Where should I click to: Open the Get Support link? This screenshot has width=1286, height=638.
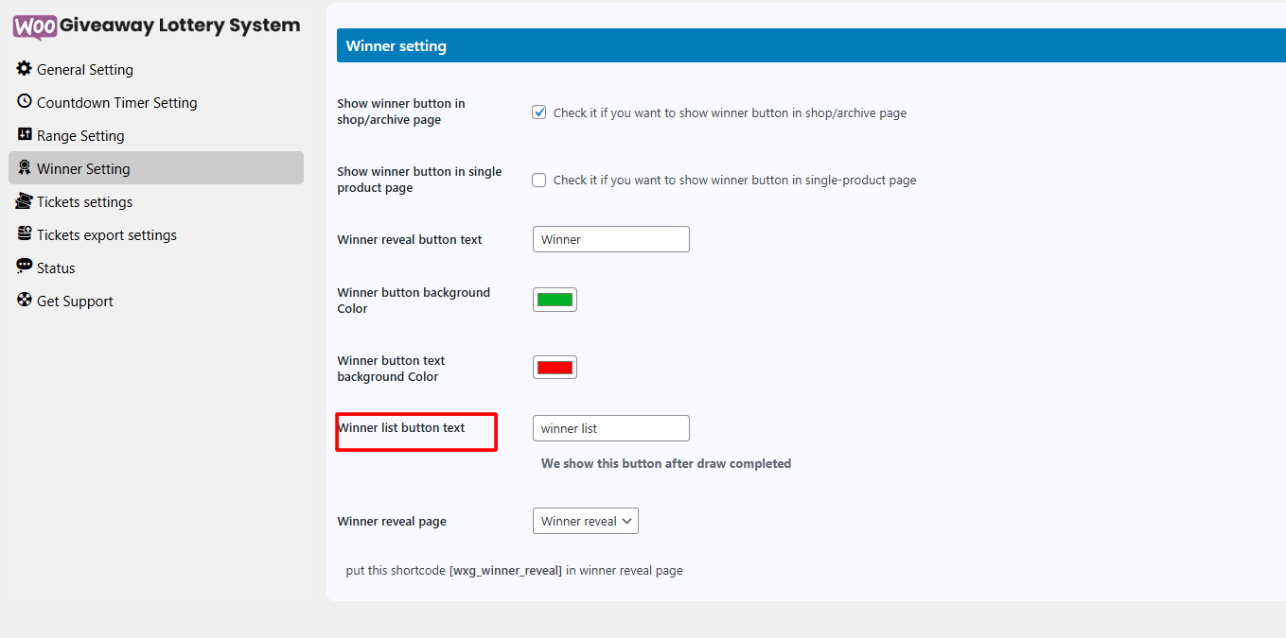[x=75, y=302]
